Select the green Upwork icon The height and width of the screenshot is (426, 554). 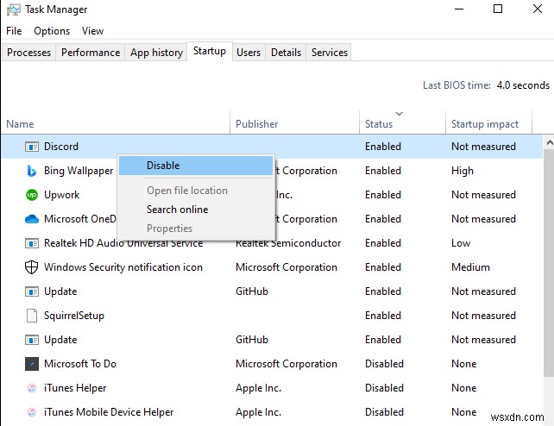pyautogui.click(x=32, y=195)
